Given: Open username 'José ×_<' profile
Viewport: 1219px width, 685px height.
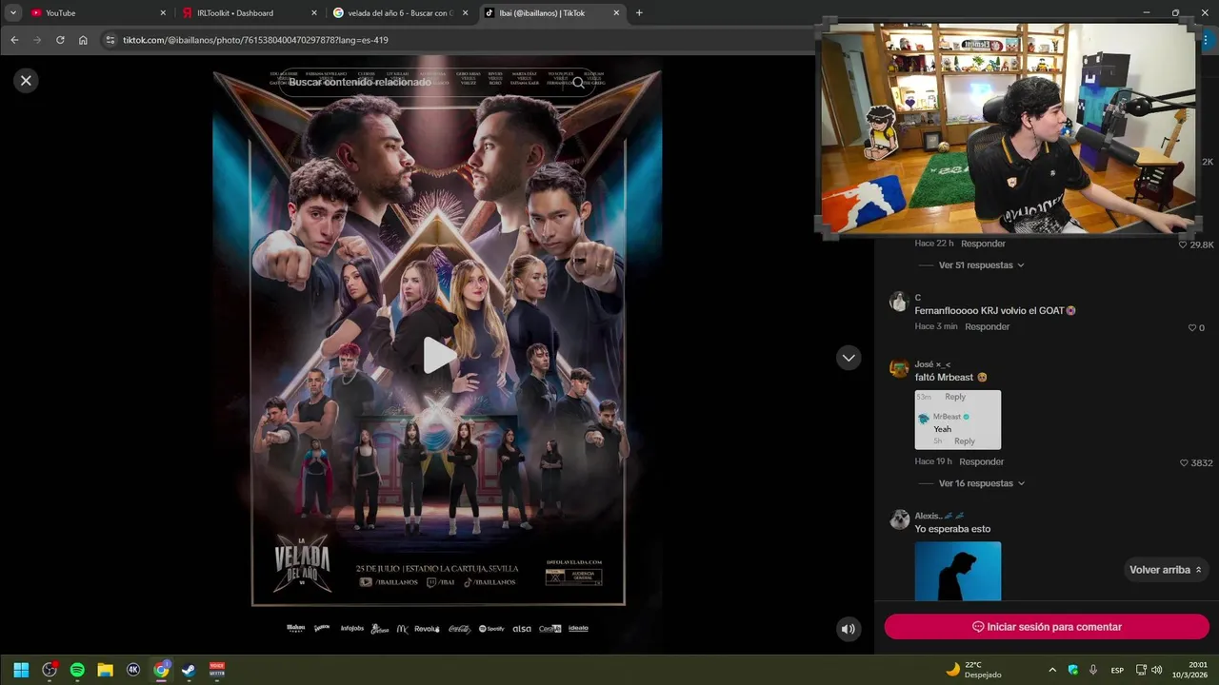Looking at the screenshot, I should point(932,364).
